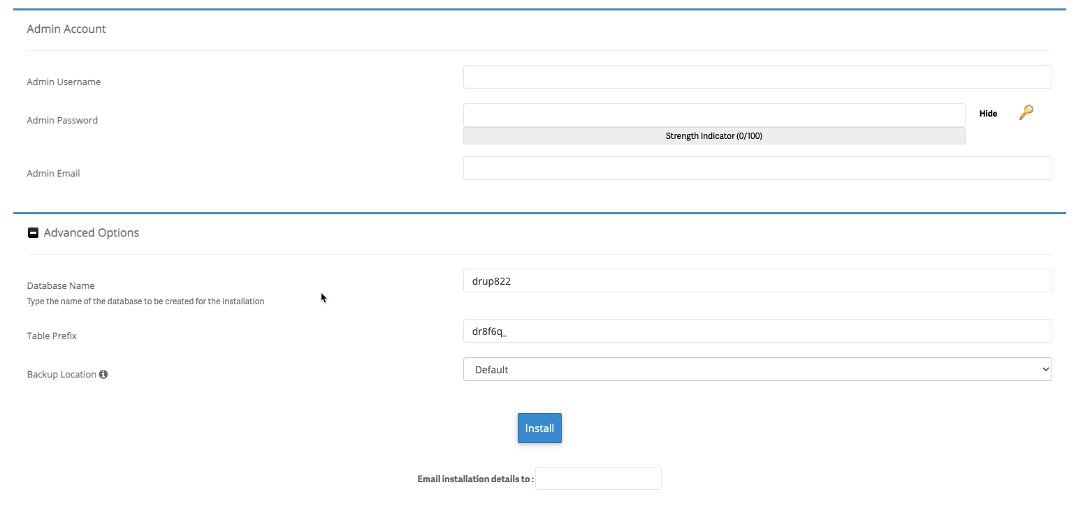Click the password Strength Indicator bar
Screen dimensions: 1090x508
tap(714, 136)
